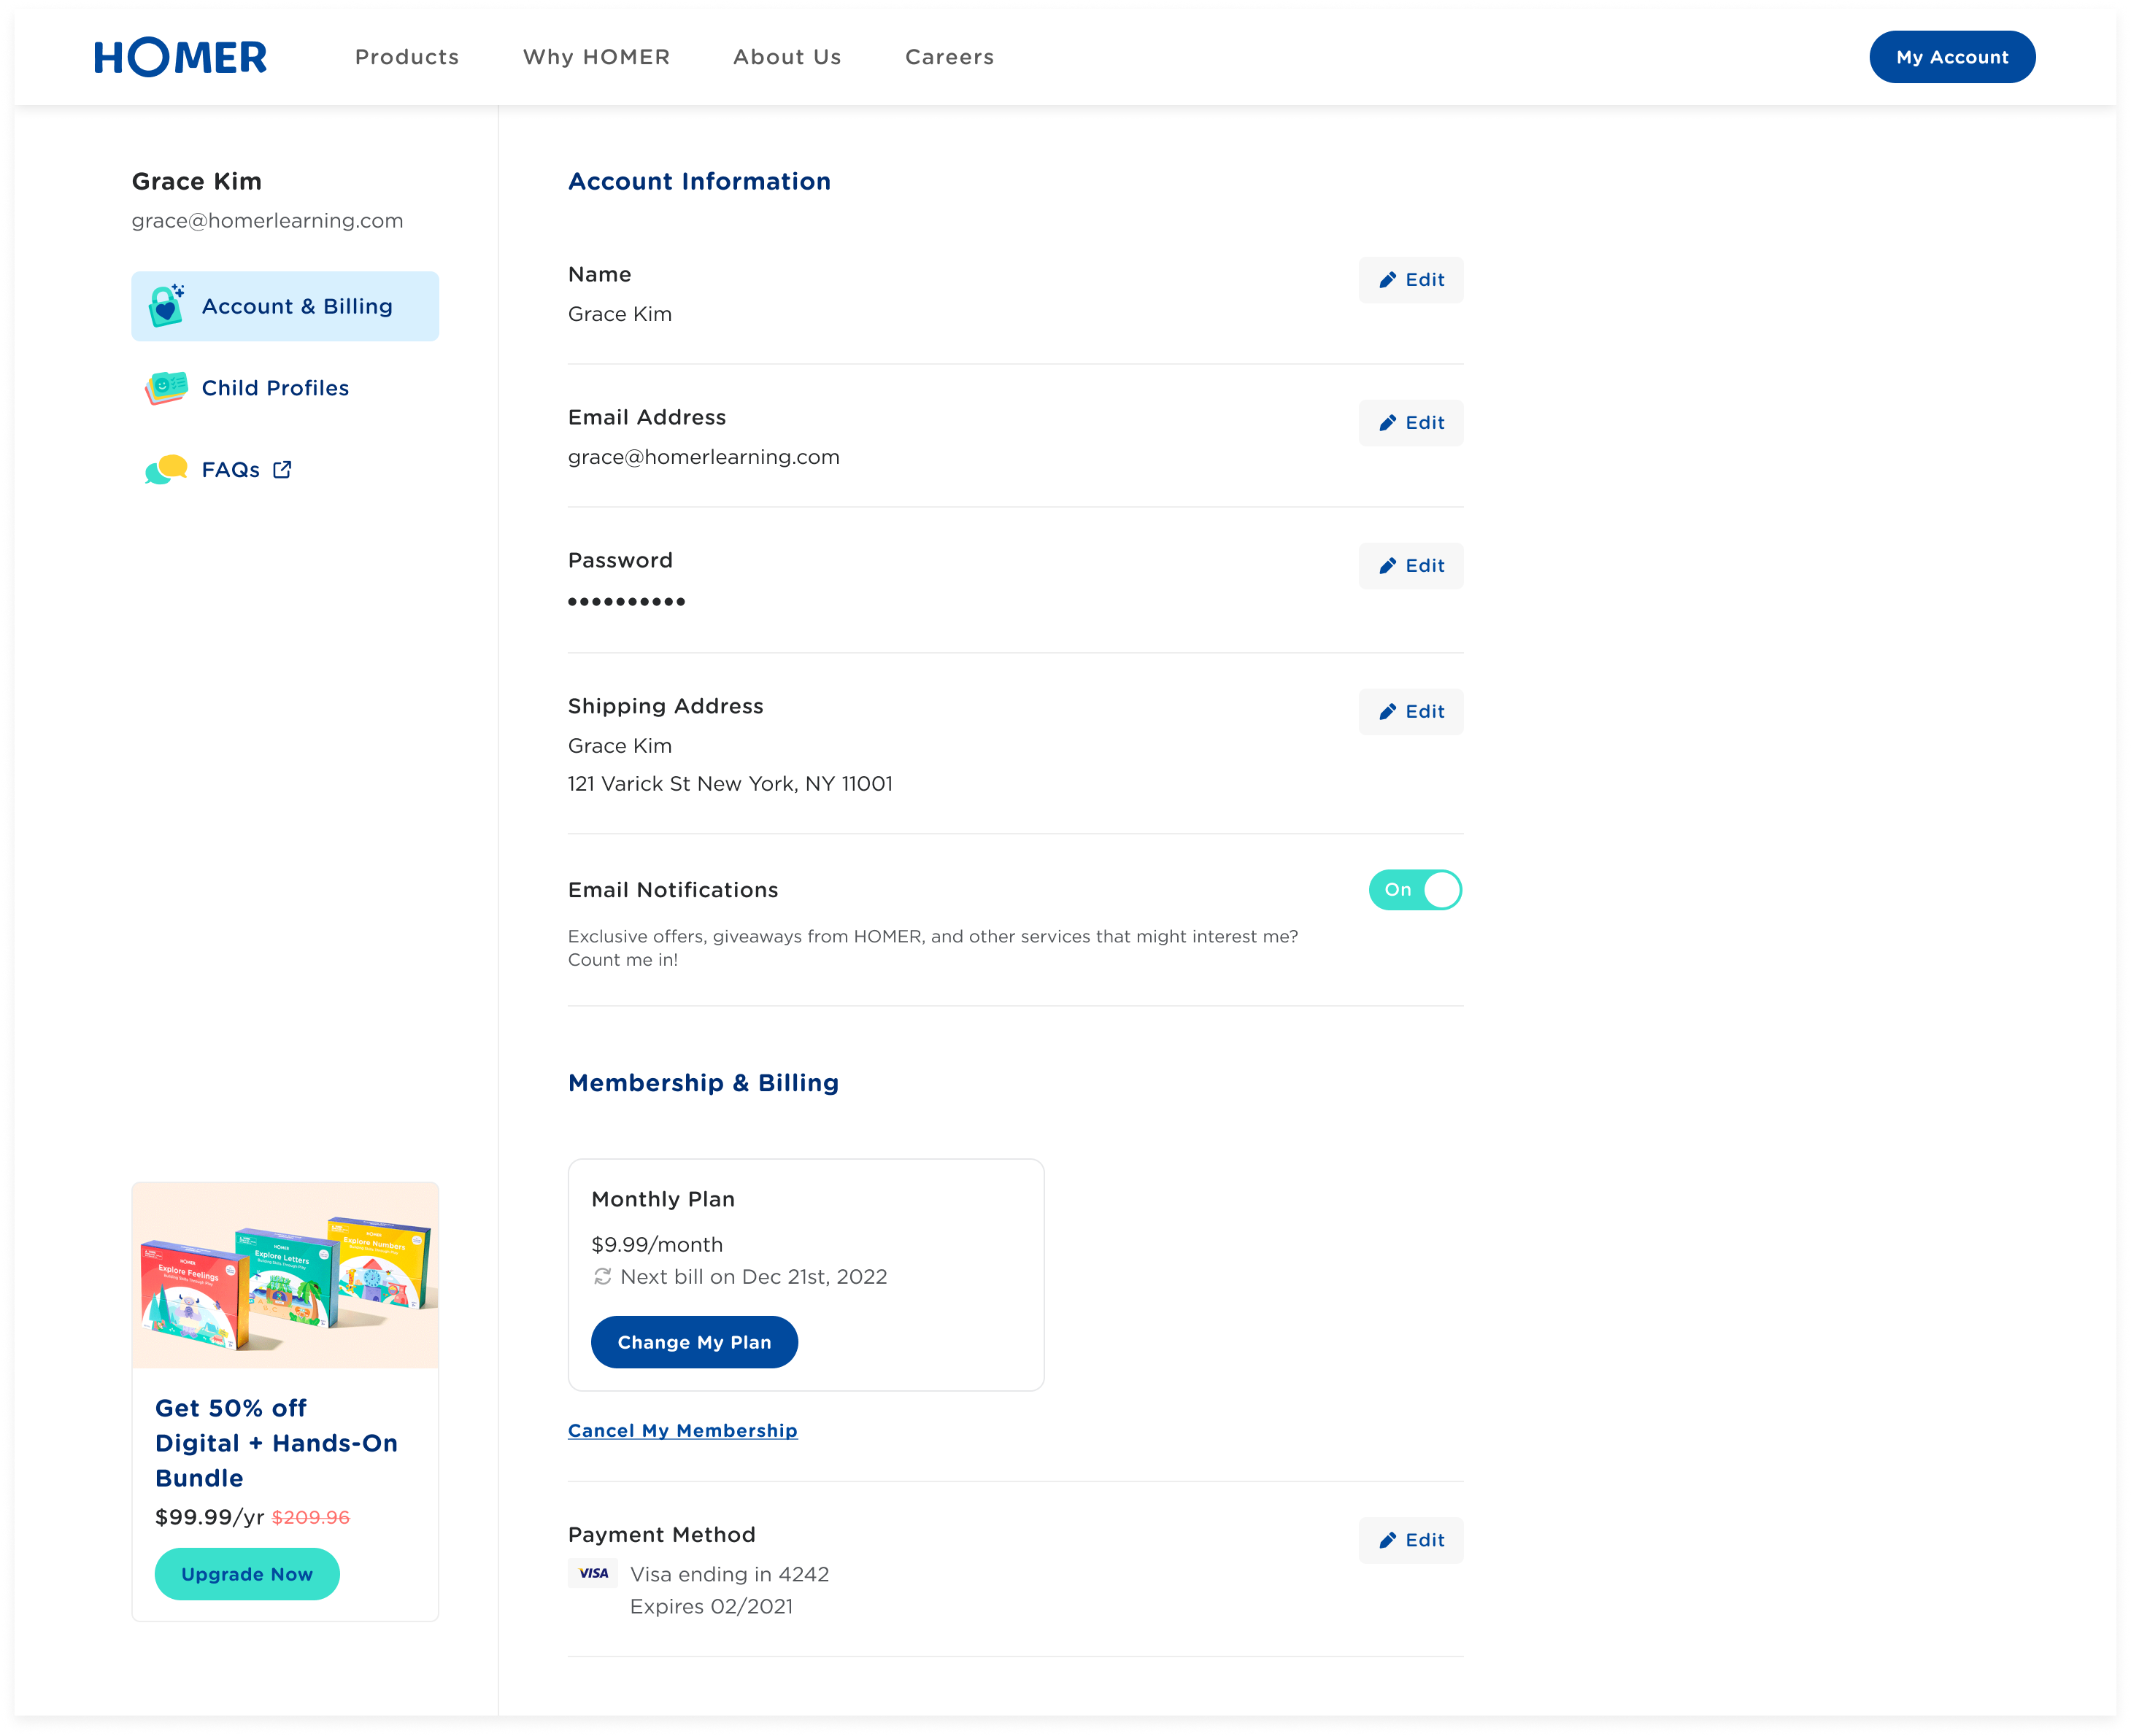Open the Careers page
The width and height of the screenshot is (2131, 1736).
click(x=949, y=57)
